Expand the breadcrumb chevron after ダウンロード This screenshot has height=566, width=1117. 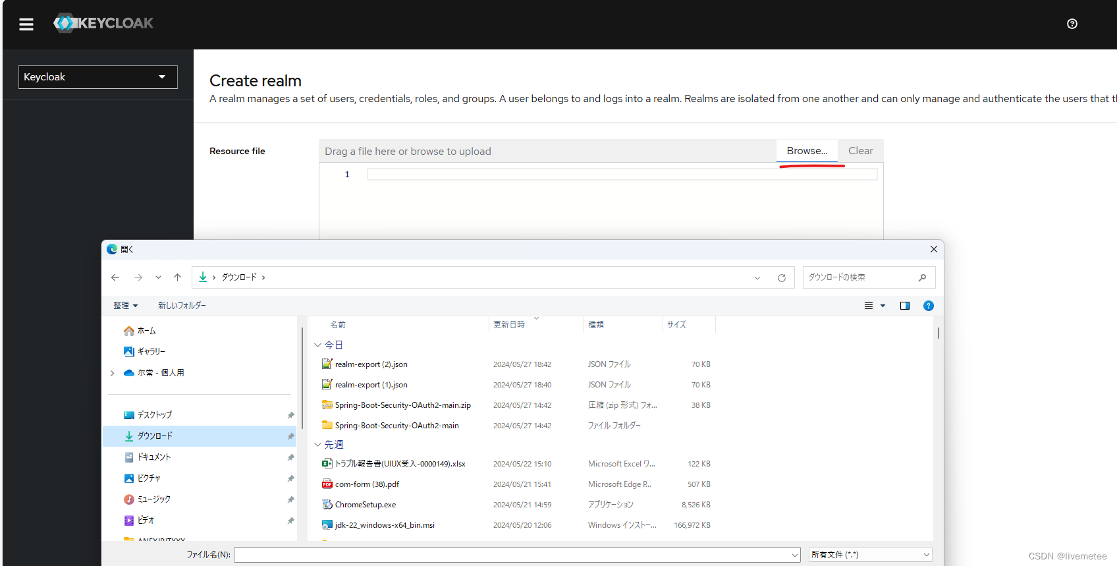click(x=263, y=277)
